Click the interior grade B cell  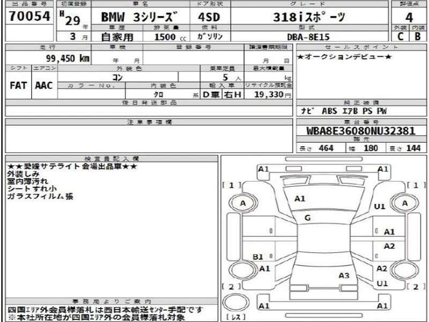pos(417,36)
